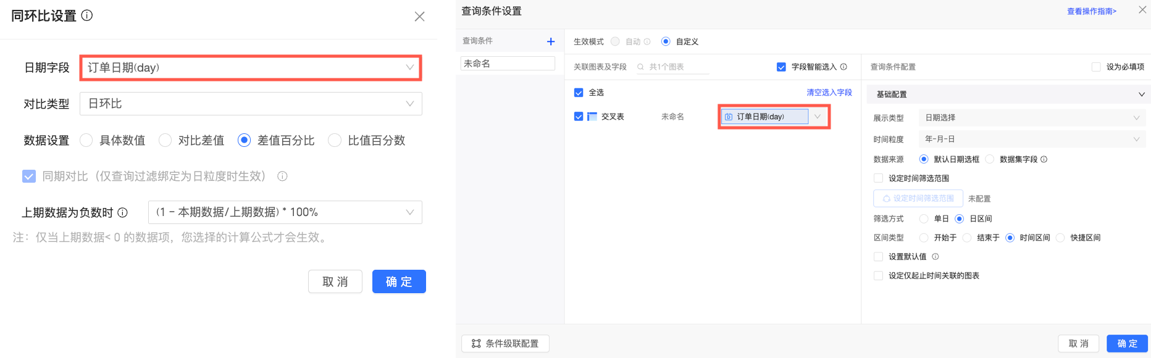Select 结束于 interval type radio
Viewport: 1151px width, 358px height.
tap(967, 238)
